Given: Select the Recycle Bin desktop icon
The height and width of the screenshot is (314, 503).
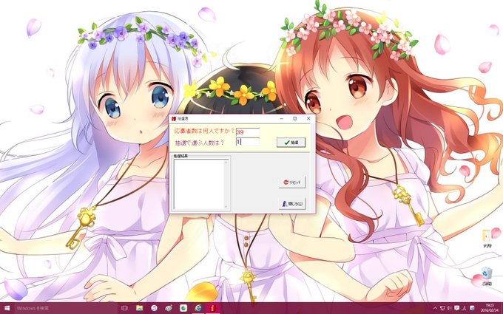Looking at the screenshot, I should tap(487, 276).
